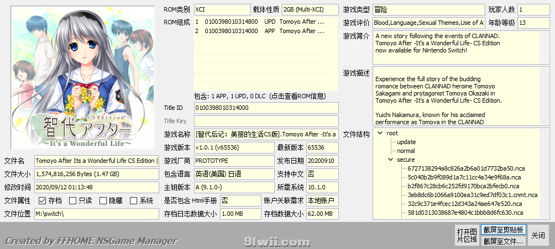Click the 包含语言 field 英语(美国) 日语

(x=234, y=174)
